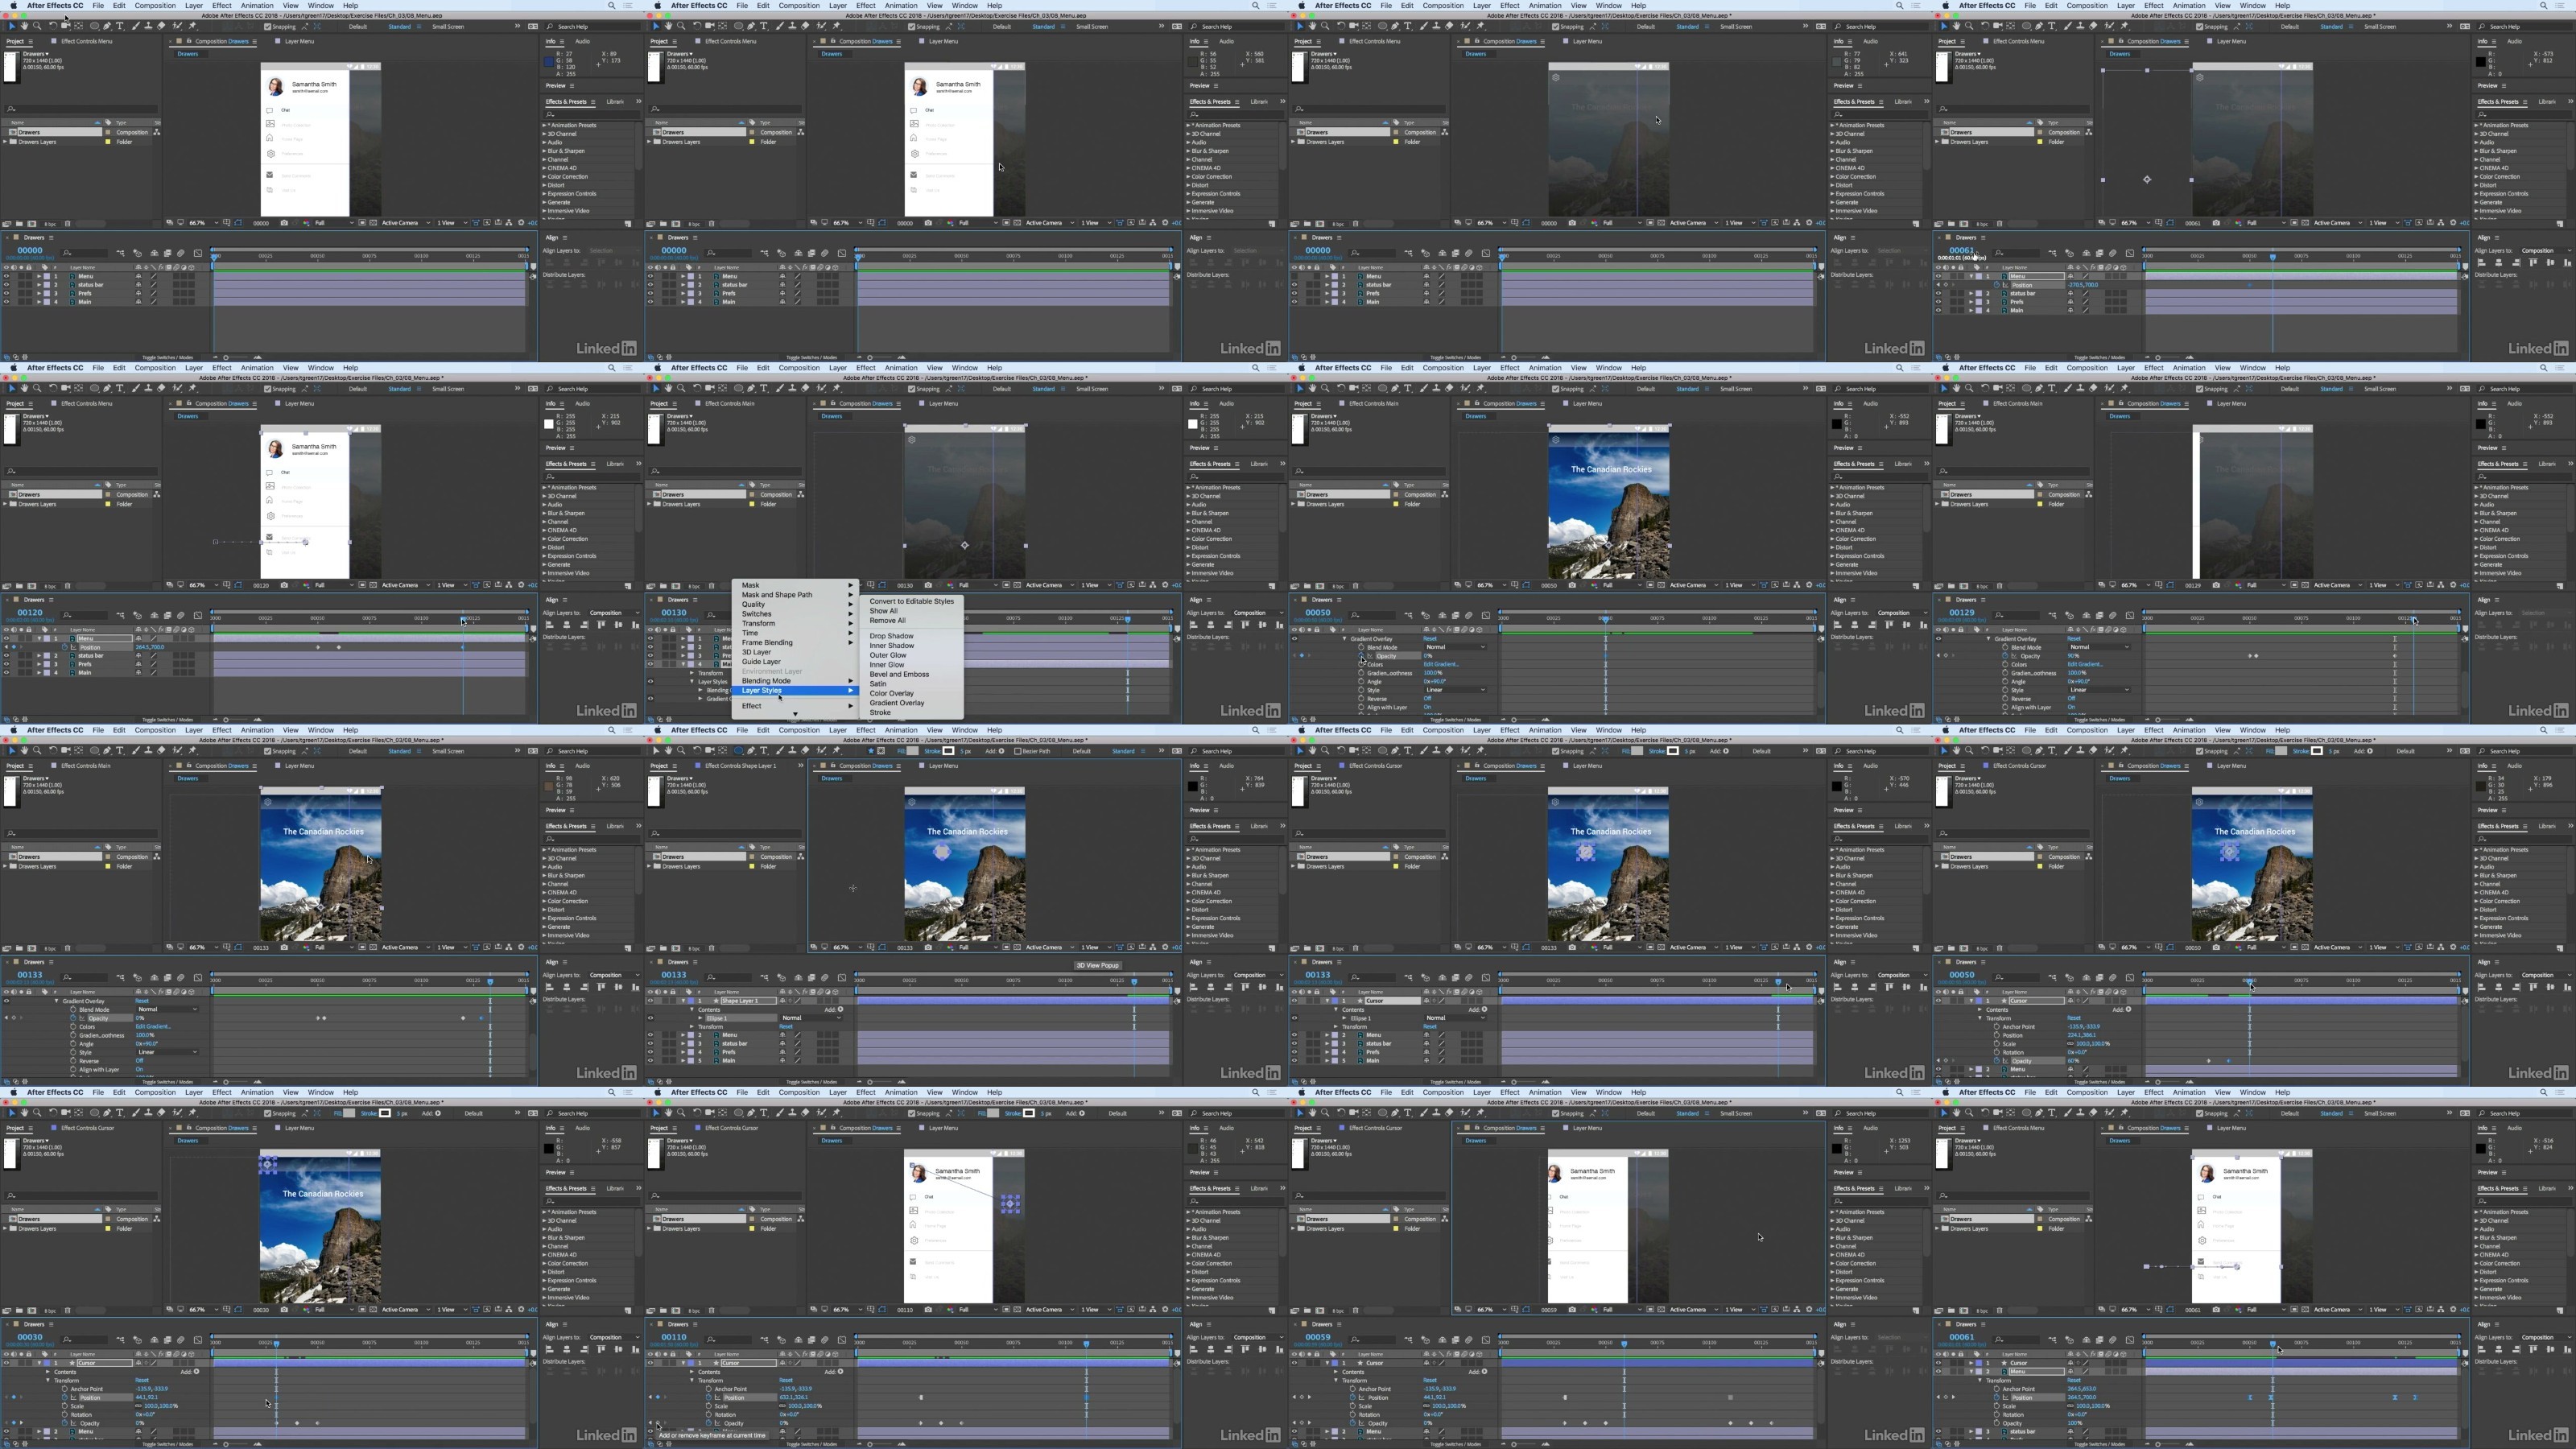The width and height of the screenshot is (2576, 1449).
Task: Open Effect Controls Shape Layer 1 tab
Action: click(740, 766)
